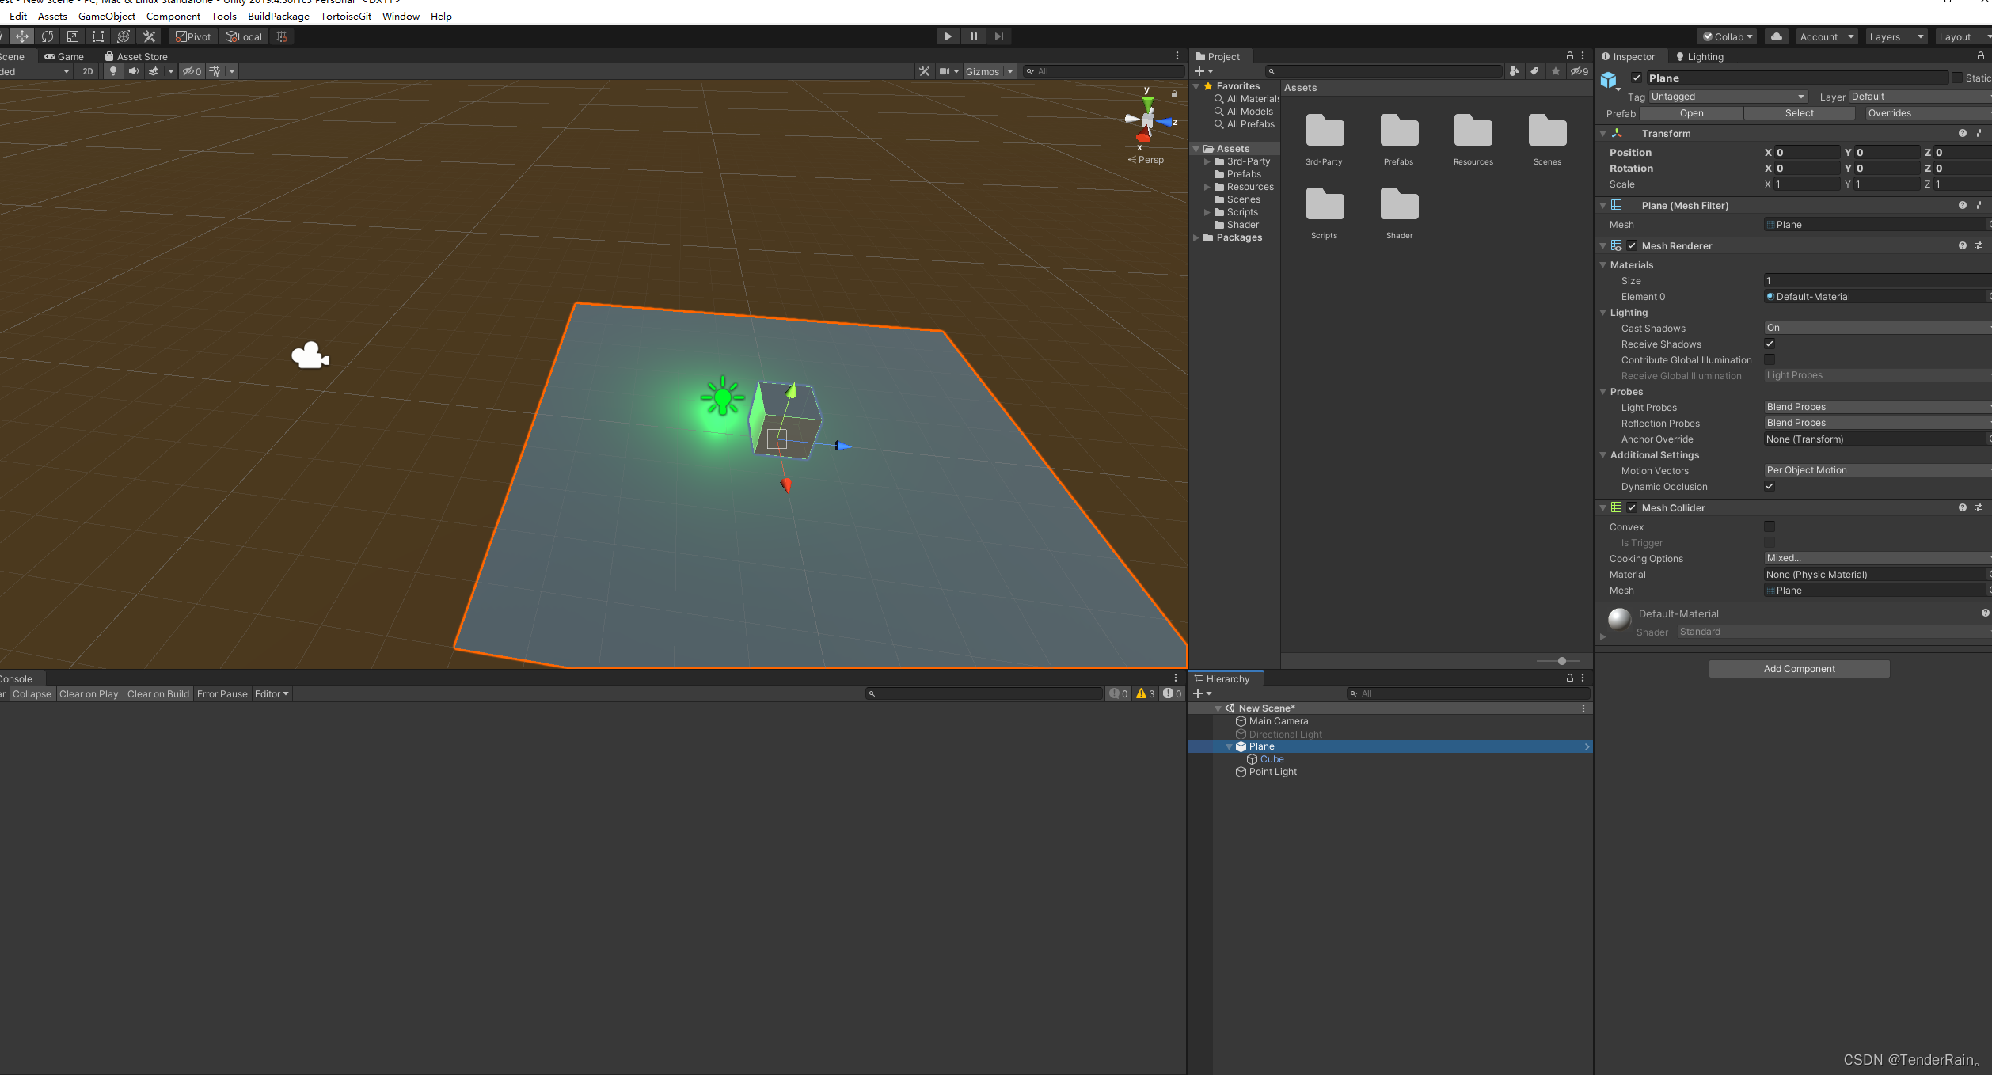
Task: Expand the Scripts folder in tree
Action: [1207, 212]
